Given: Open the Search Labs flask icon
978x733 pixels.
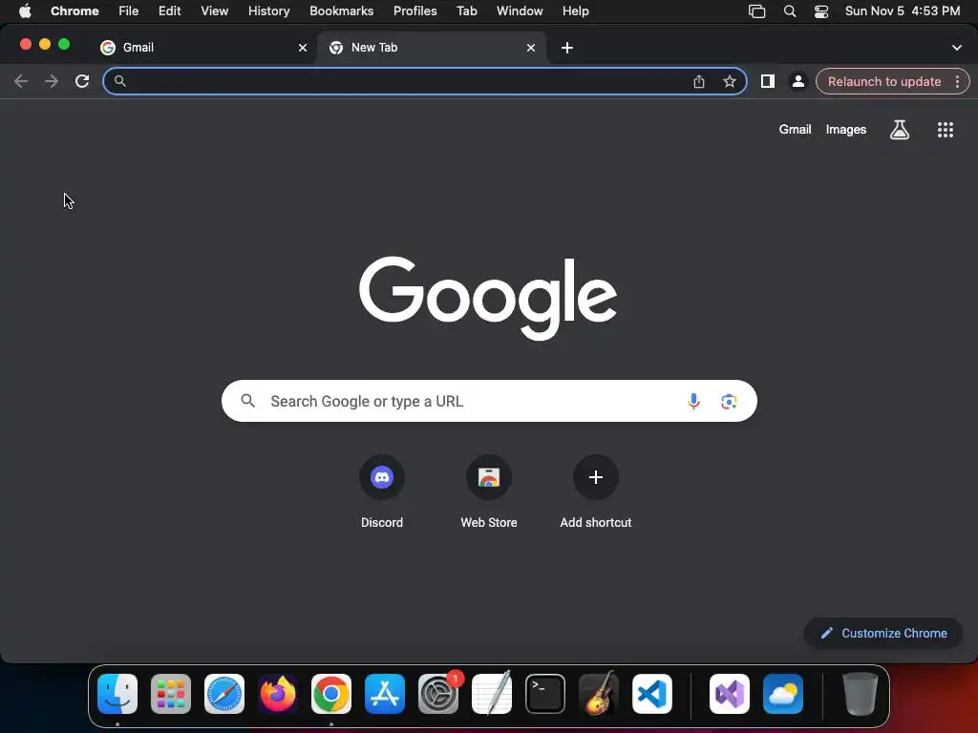Looking at the screenshot, I should 899,130.
